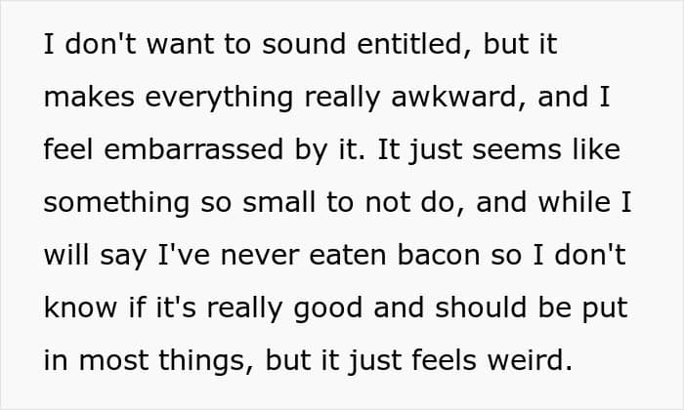The image size is (684, 410).
Task: Click the word "seems" in third line
Action: [x=516, y=150]
